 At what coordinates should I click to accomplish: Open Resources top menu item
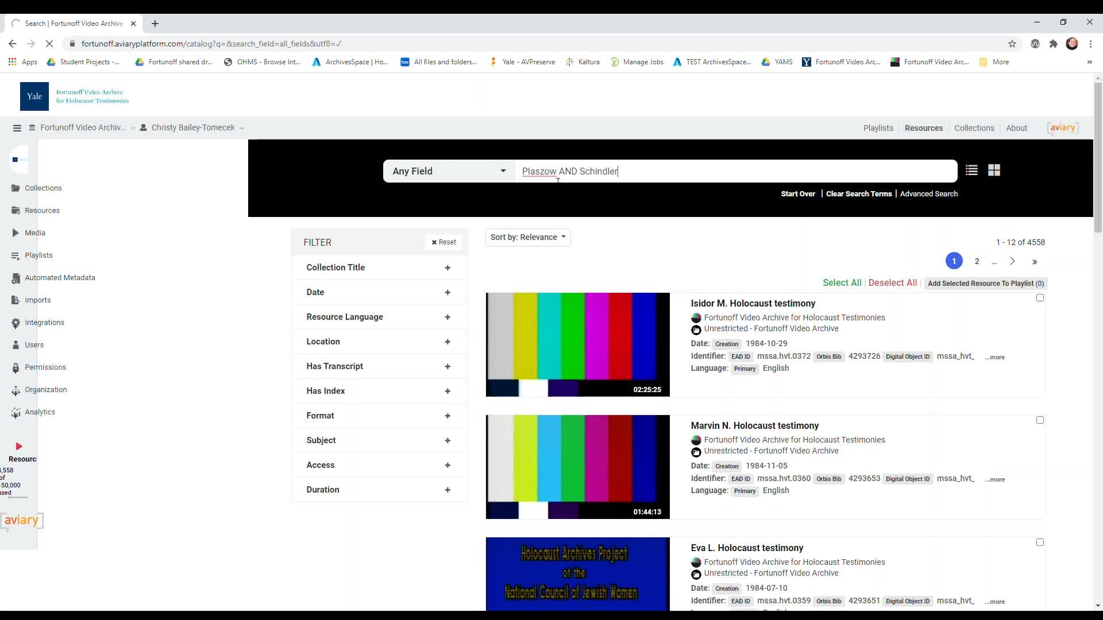click(x=923, y=128)
